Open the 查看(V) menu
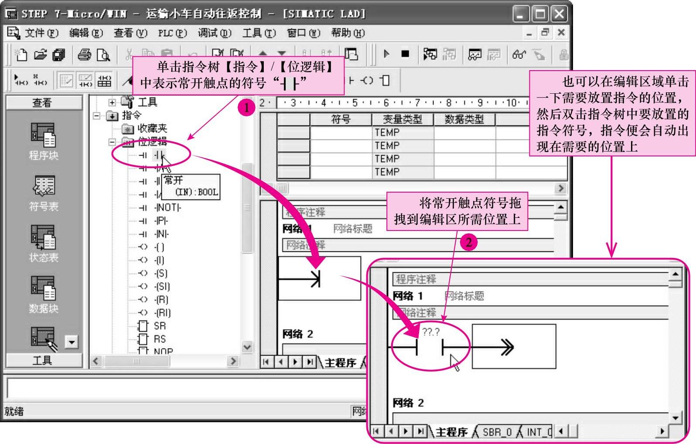 click(x=130, y=33)
